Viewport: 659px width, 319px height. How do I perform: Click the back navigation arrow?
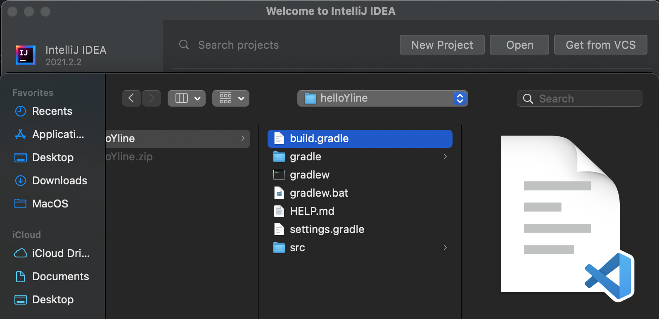131,98
